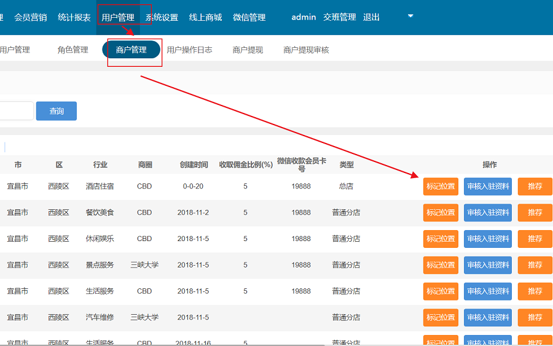This screenshot has height=346, width=553.
Task: Focus the search input next to 查询
Action: [x=15, y=111]
